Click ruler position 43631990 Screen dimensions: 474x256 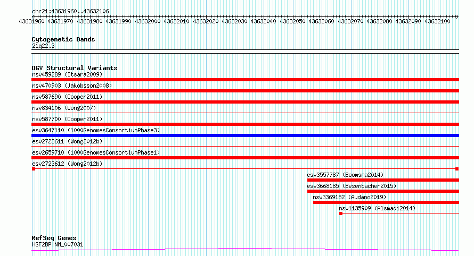[x=118, y=21]
